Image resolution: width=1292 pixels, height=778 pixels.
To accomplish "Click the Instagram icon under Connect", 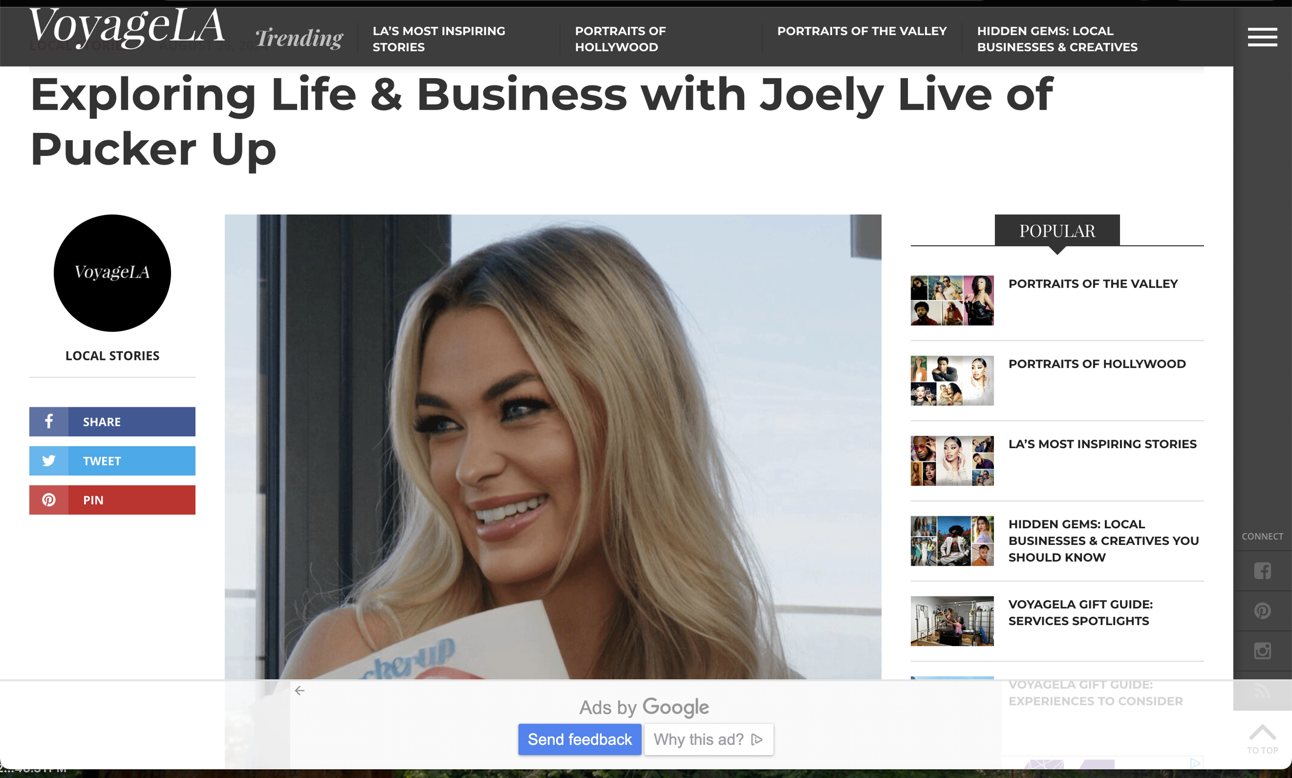I will [1262, 651].
